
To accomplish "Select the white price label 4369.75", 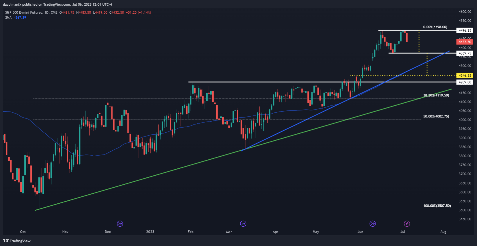I will [464, 53].
